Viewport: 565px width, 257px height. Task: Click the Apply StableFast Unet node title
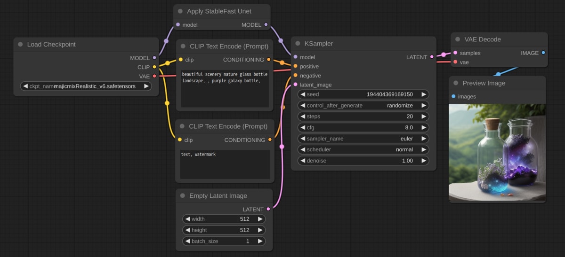(x=219, y=11)
